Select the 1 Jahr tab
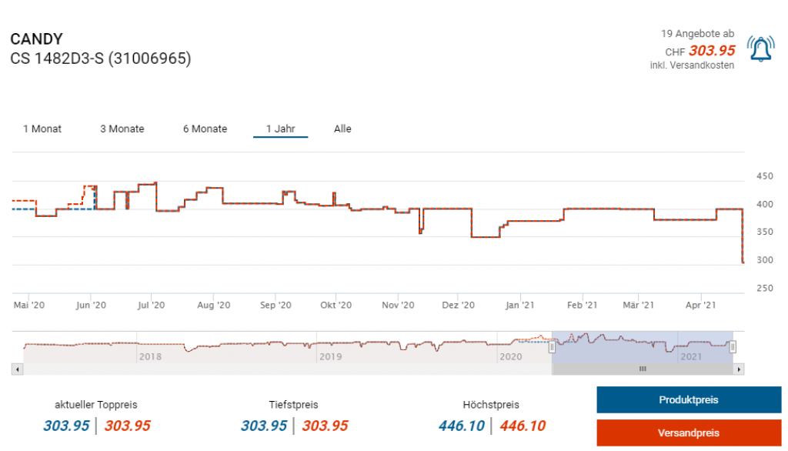This screenshot has width=788, height=451. [x=280, y=129]
